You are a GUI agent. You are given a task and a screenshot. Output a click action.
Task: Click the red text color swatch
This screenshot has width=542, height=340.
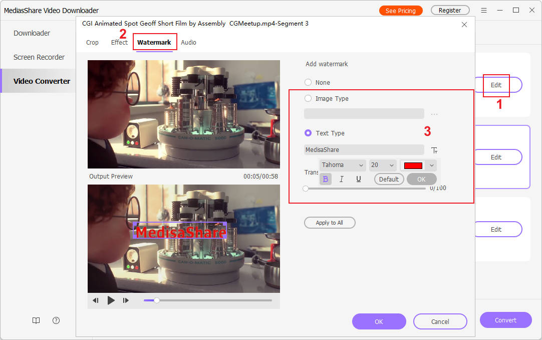click(x=413, y=165)
